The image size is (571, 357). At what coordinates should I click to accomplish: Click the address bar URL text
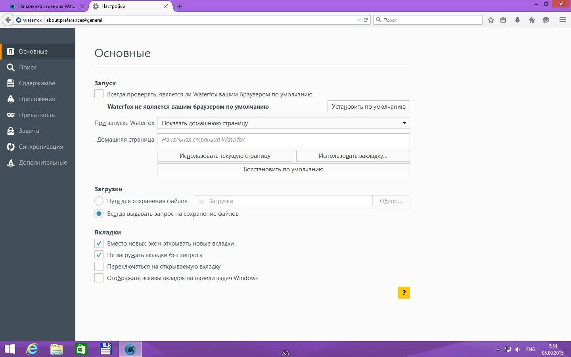74,20
